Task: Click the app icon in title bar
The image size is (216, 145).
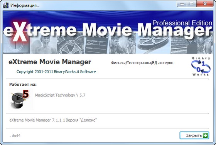Action: pyautogui.click(x=6, y=5)
